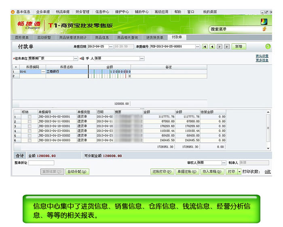The width and height of the screenshot is (283, 227).
Task: Click the 自动分配(A) button
Action: [77, 171]
